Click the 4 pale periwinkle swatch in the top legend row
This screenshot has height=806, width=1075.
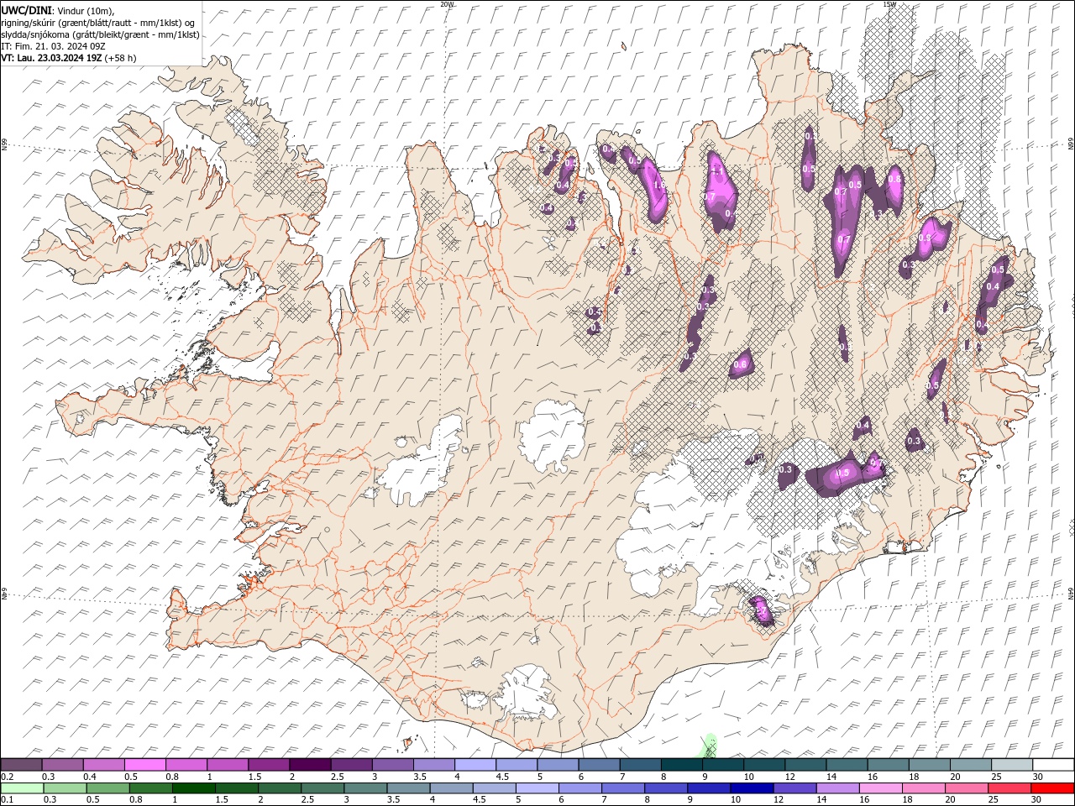(x=475, y=765)
